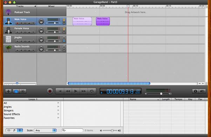The width and height of the screenshot is (211, 137).
Task: Click the Fav column header
Action: (200, 99)
